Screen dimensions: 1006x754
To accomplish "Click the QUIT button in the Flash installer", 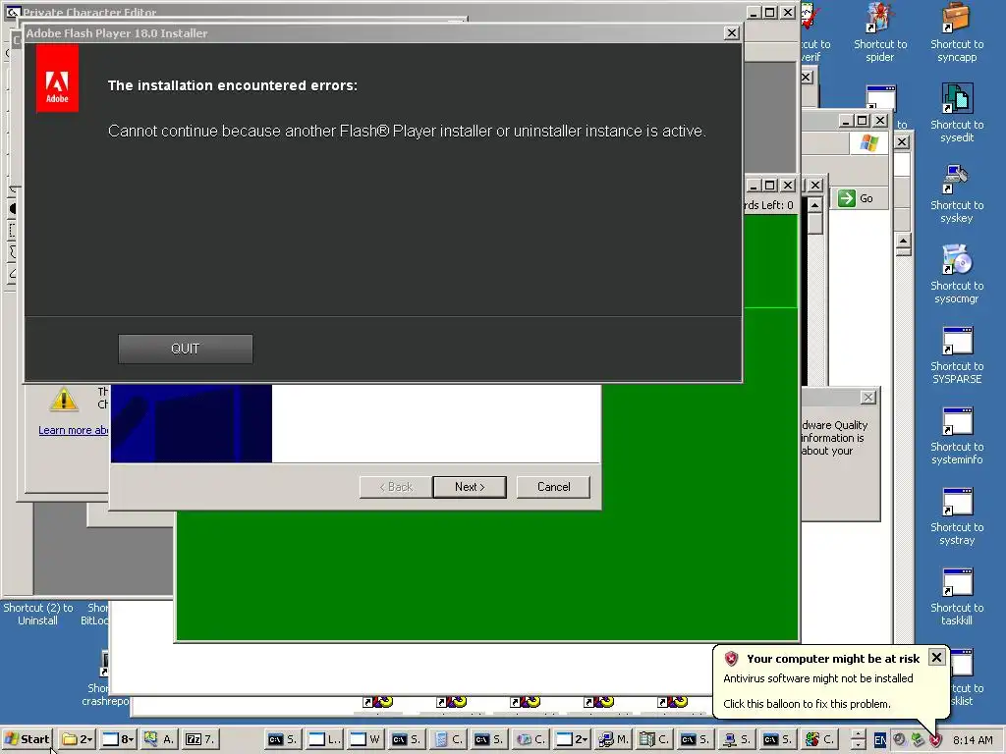I will (x=186, y=349).
